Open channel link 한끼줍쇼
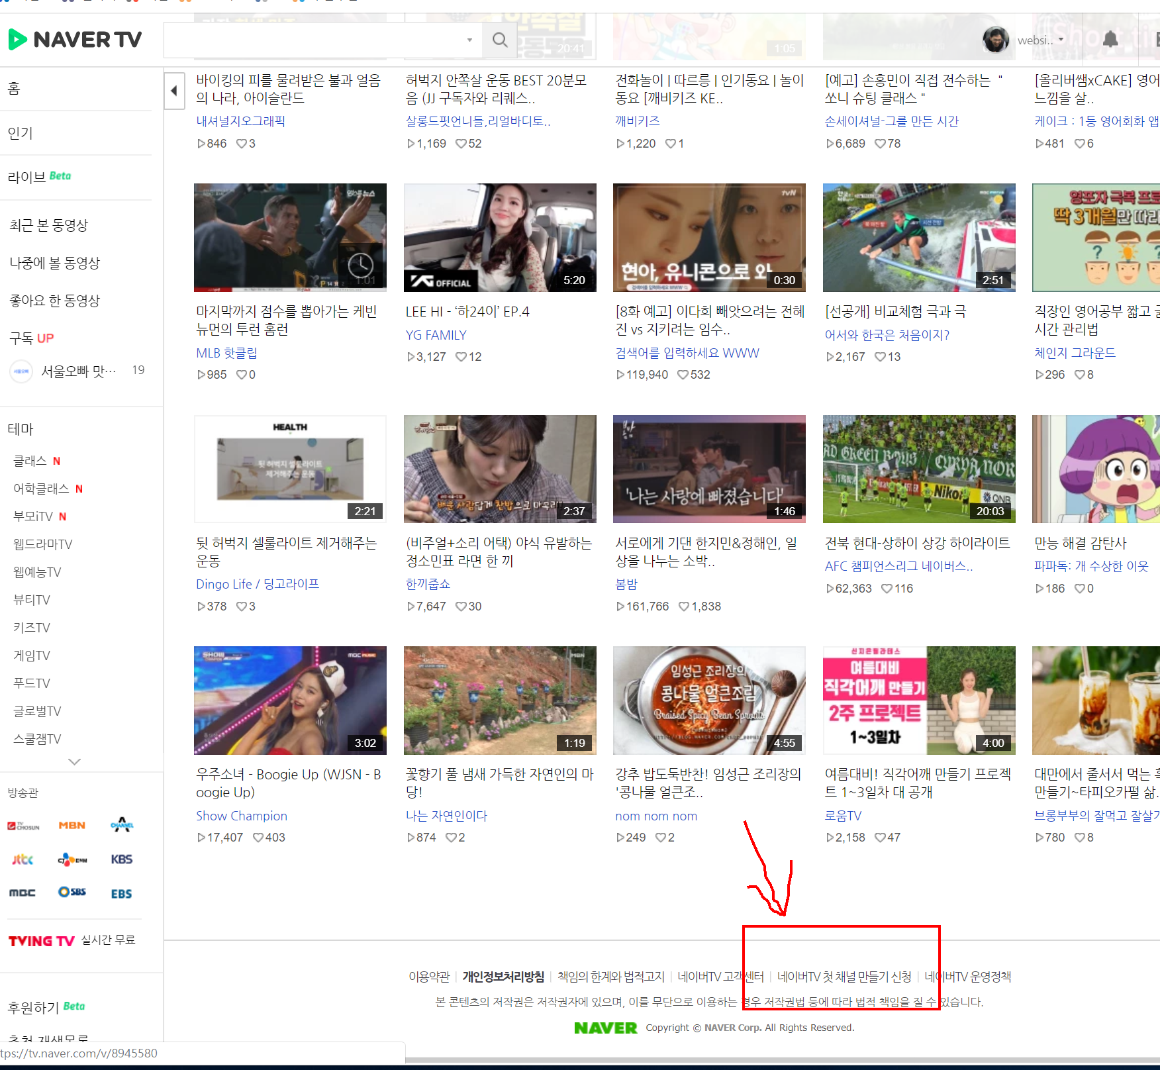The height and width of the screenshot is (1070, 1160). tap(428, 585)
